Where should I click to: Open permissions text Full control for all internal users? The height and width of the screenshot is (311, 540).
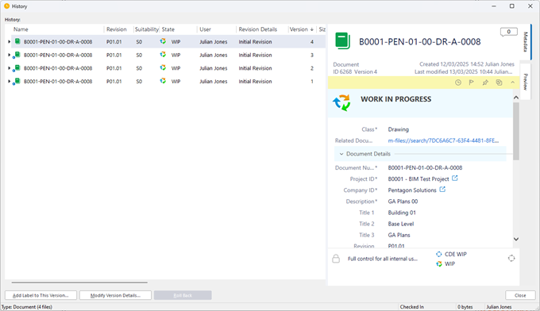(382, 259)
